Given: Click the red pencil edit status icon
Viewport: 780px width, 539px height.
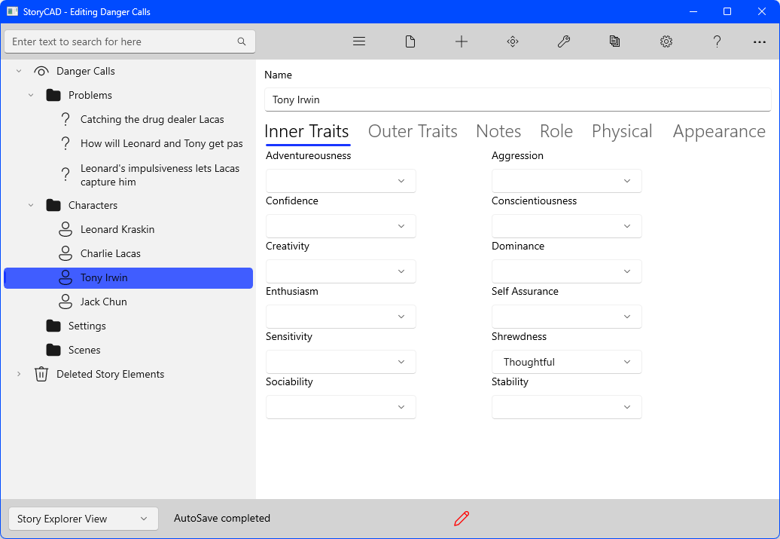Looking at the screenshot, I should pos(462,518).
